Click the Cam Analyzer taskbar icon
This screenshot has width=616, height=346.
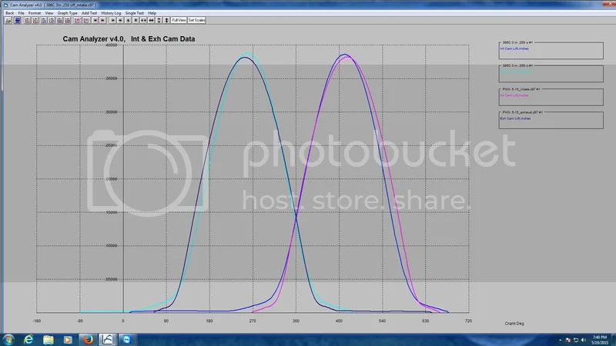pos(108,338)
